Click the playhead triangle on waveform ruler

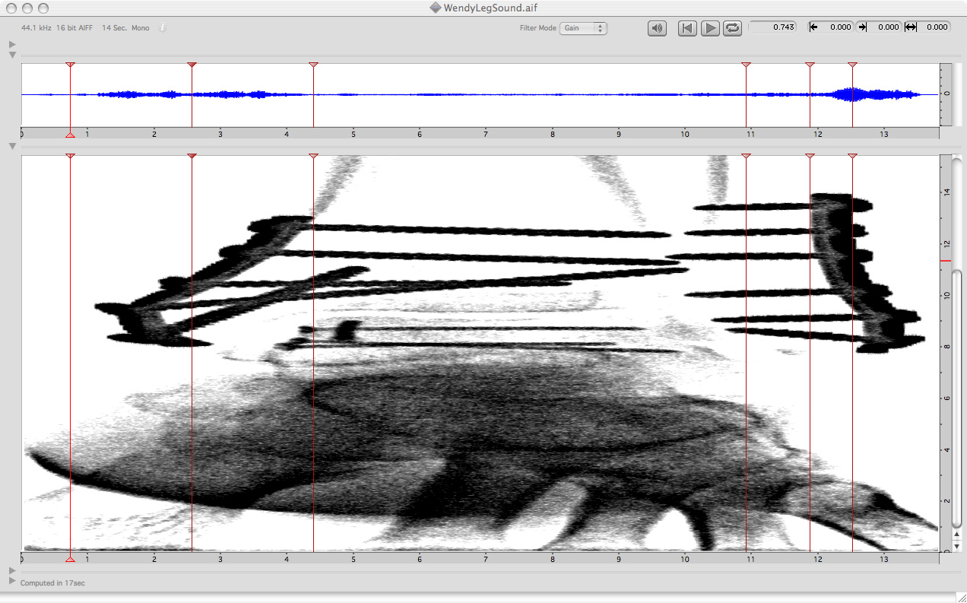pyautogui.click(x=70, y=135)
